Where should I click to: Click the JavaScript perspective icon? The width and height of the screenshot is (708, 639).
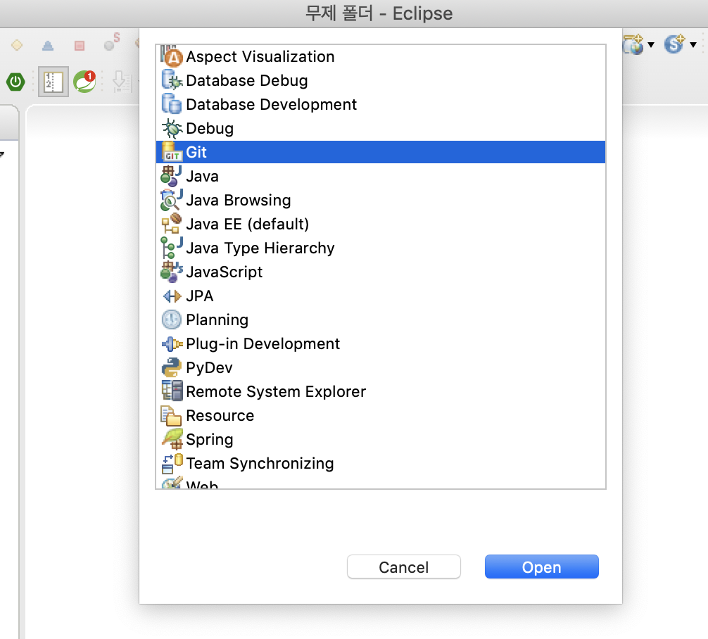(172, 272)
